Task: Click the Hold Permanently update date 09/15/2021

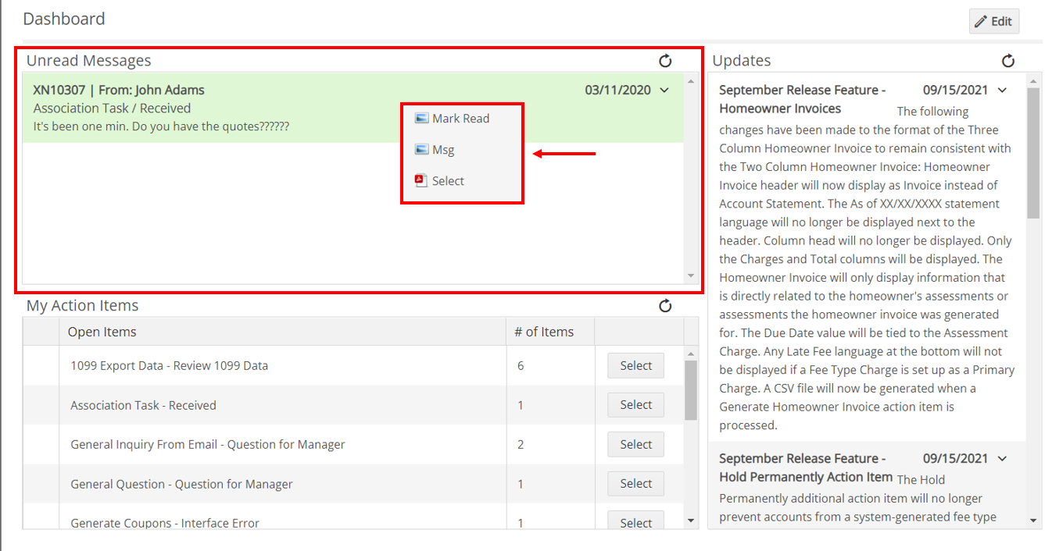Action: point(957,459)
